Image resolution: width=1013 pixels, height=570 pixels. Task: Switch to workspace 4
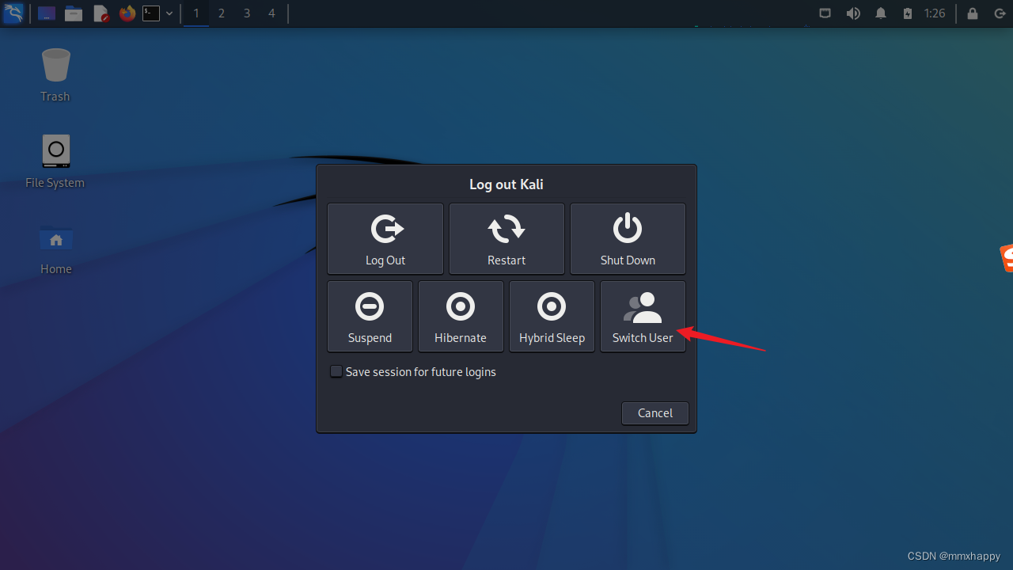pyautogui.click(x=272, y=13)
